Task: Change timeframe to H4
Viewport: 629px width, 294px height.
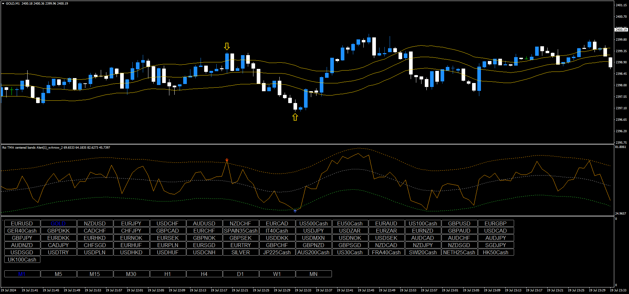Action: 204,274
